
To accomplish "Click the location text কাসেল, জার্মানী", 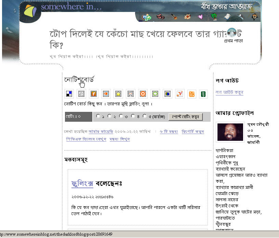I will 254,139.
